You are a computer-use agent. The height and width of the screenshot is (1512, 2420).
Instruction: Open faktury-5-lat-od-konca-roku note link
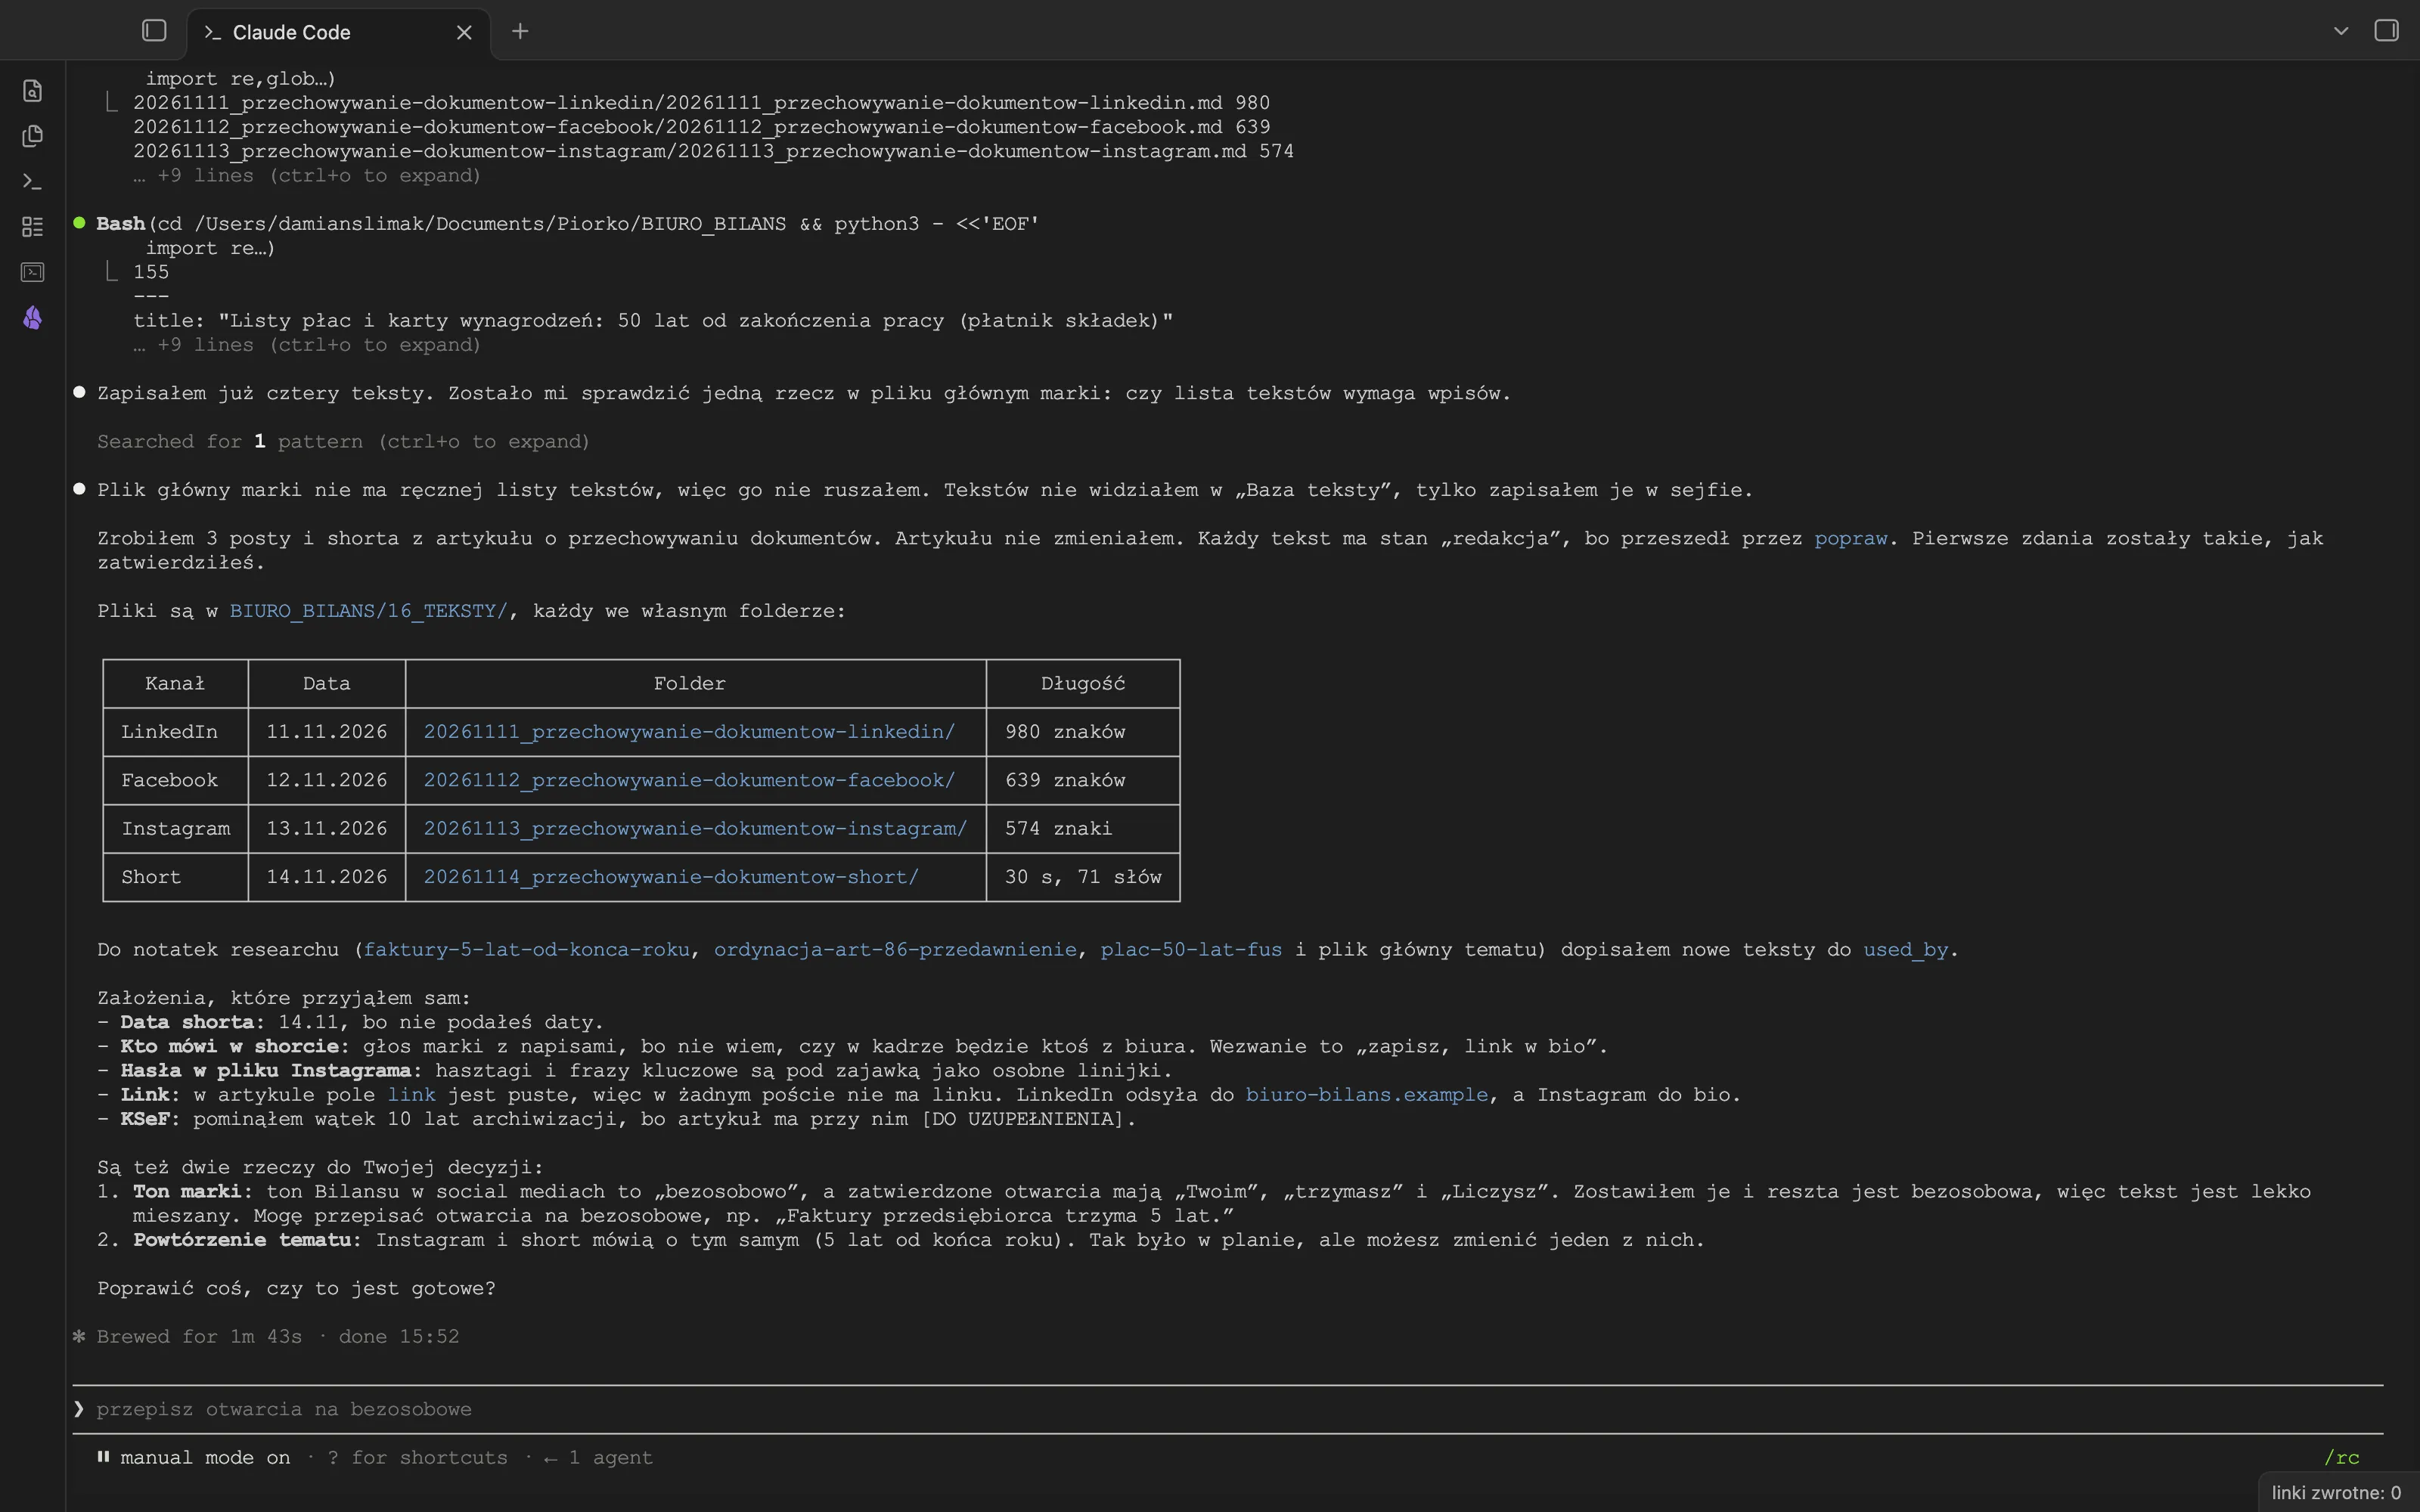(x=526, y=949)
